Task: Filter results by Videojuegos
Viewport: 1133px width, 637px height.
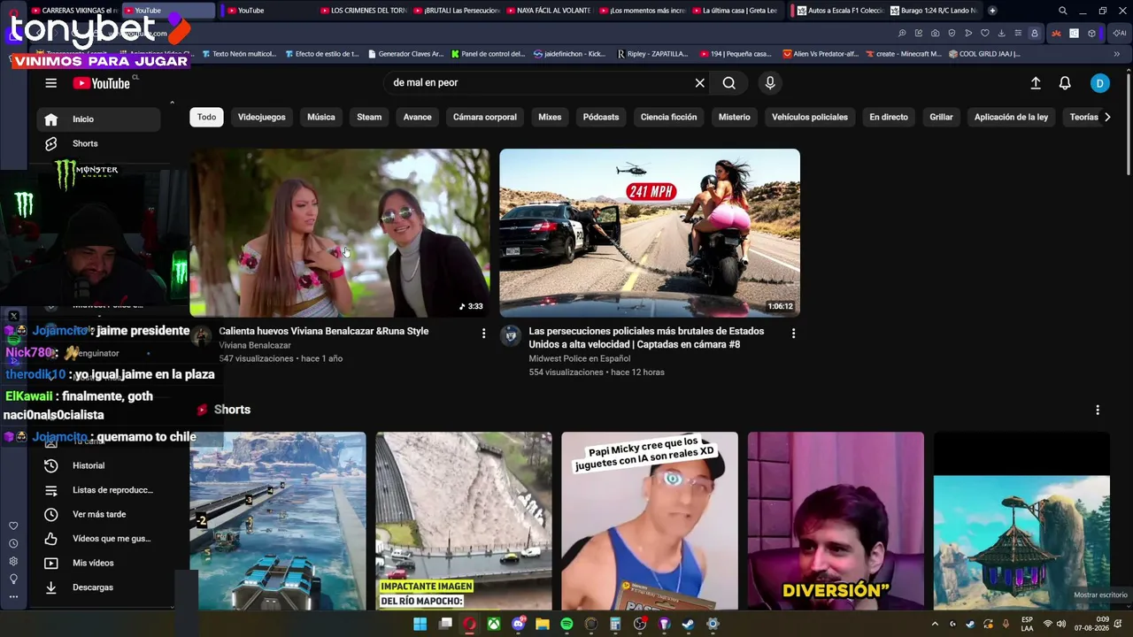Action: click(261, 117)
